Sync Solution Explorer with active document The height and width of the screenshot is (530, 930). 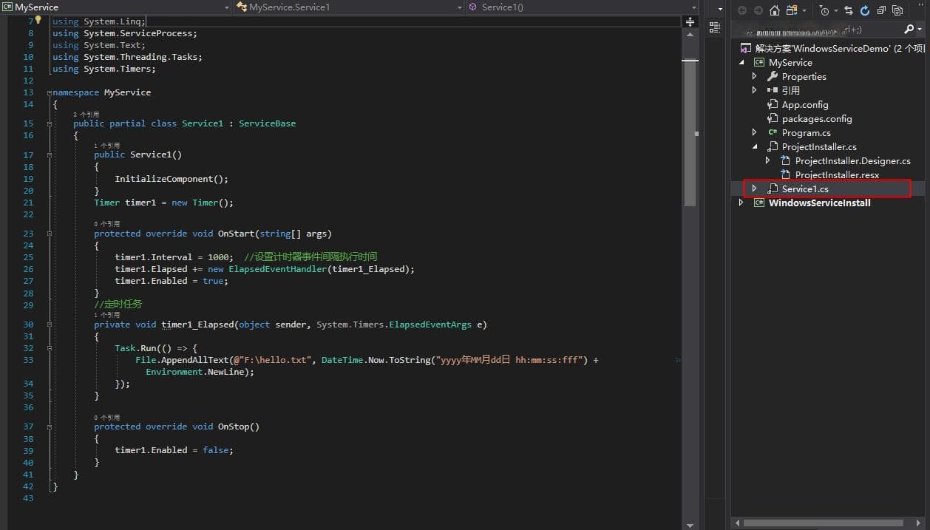pos(848,10)
